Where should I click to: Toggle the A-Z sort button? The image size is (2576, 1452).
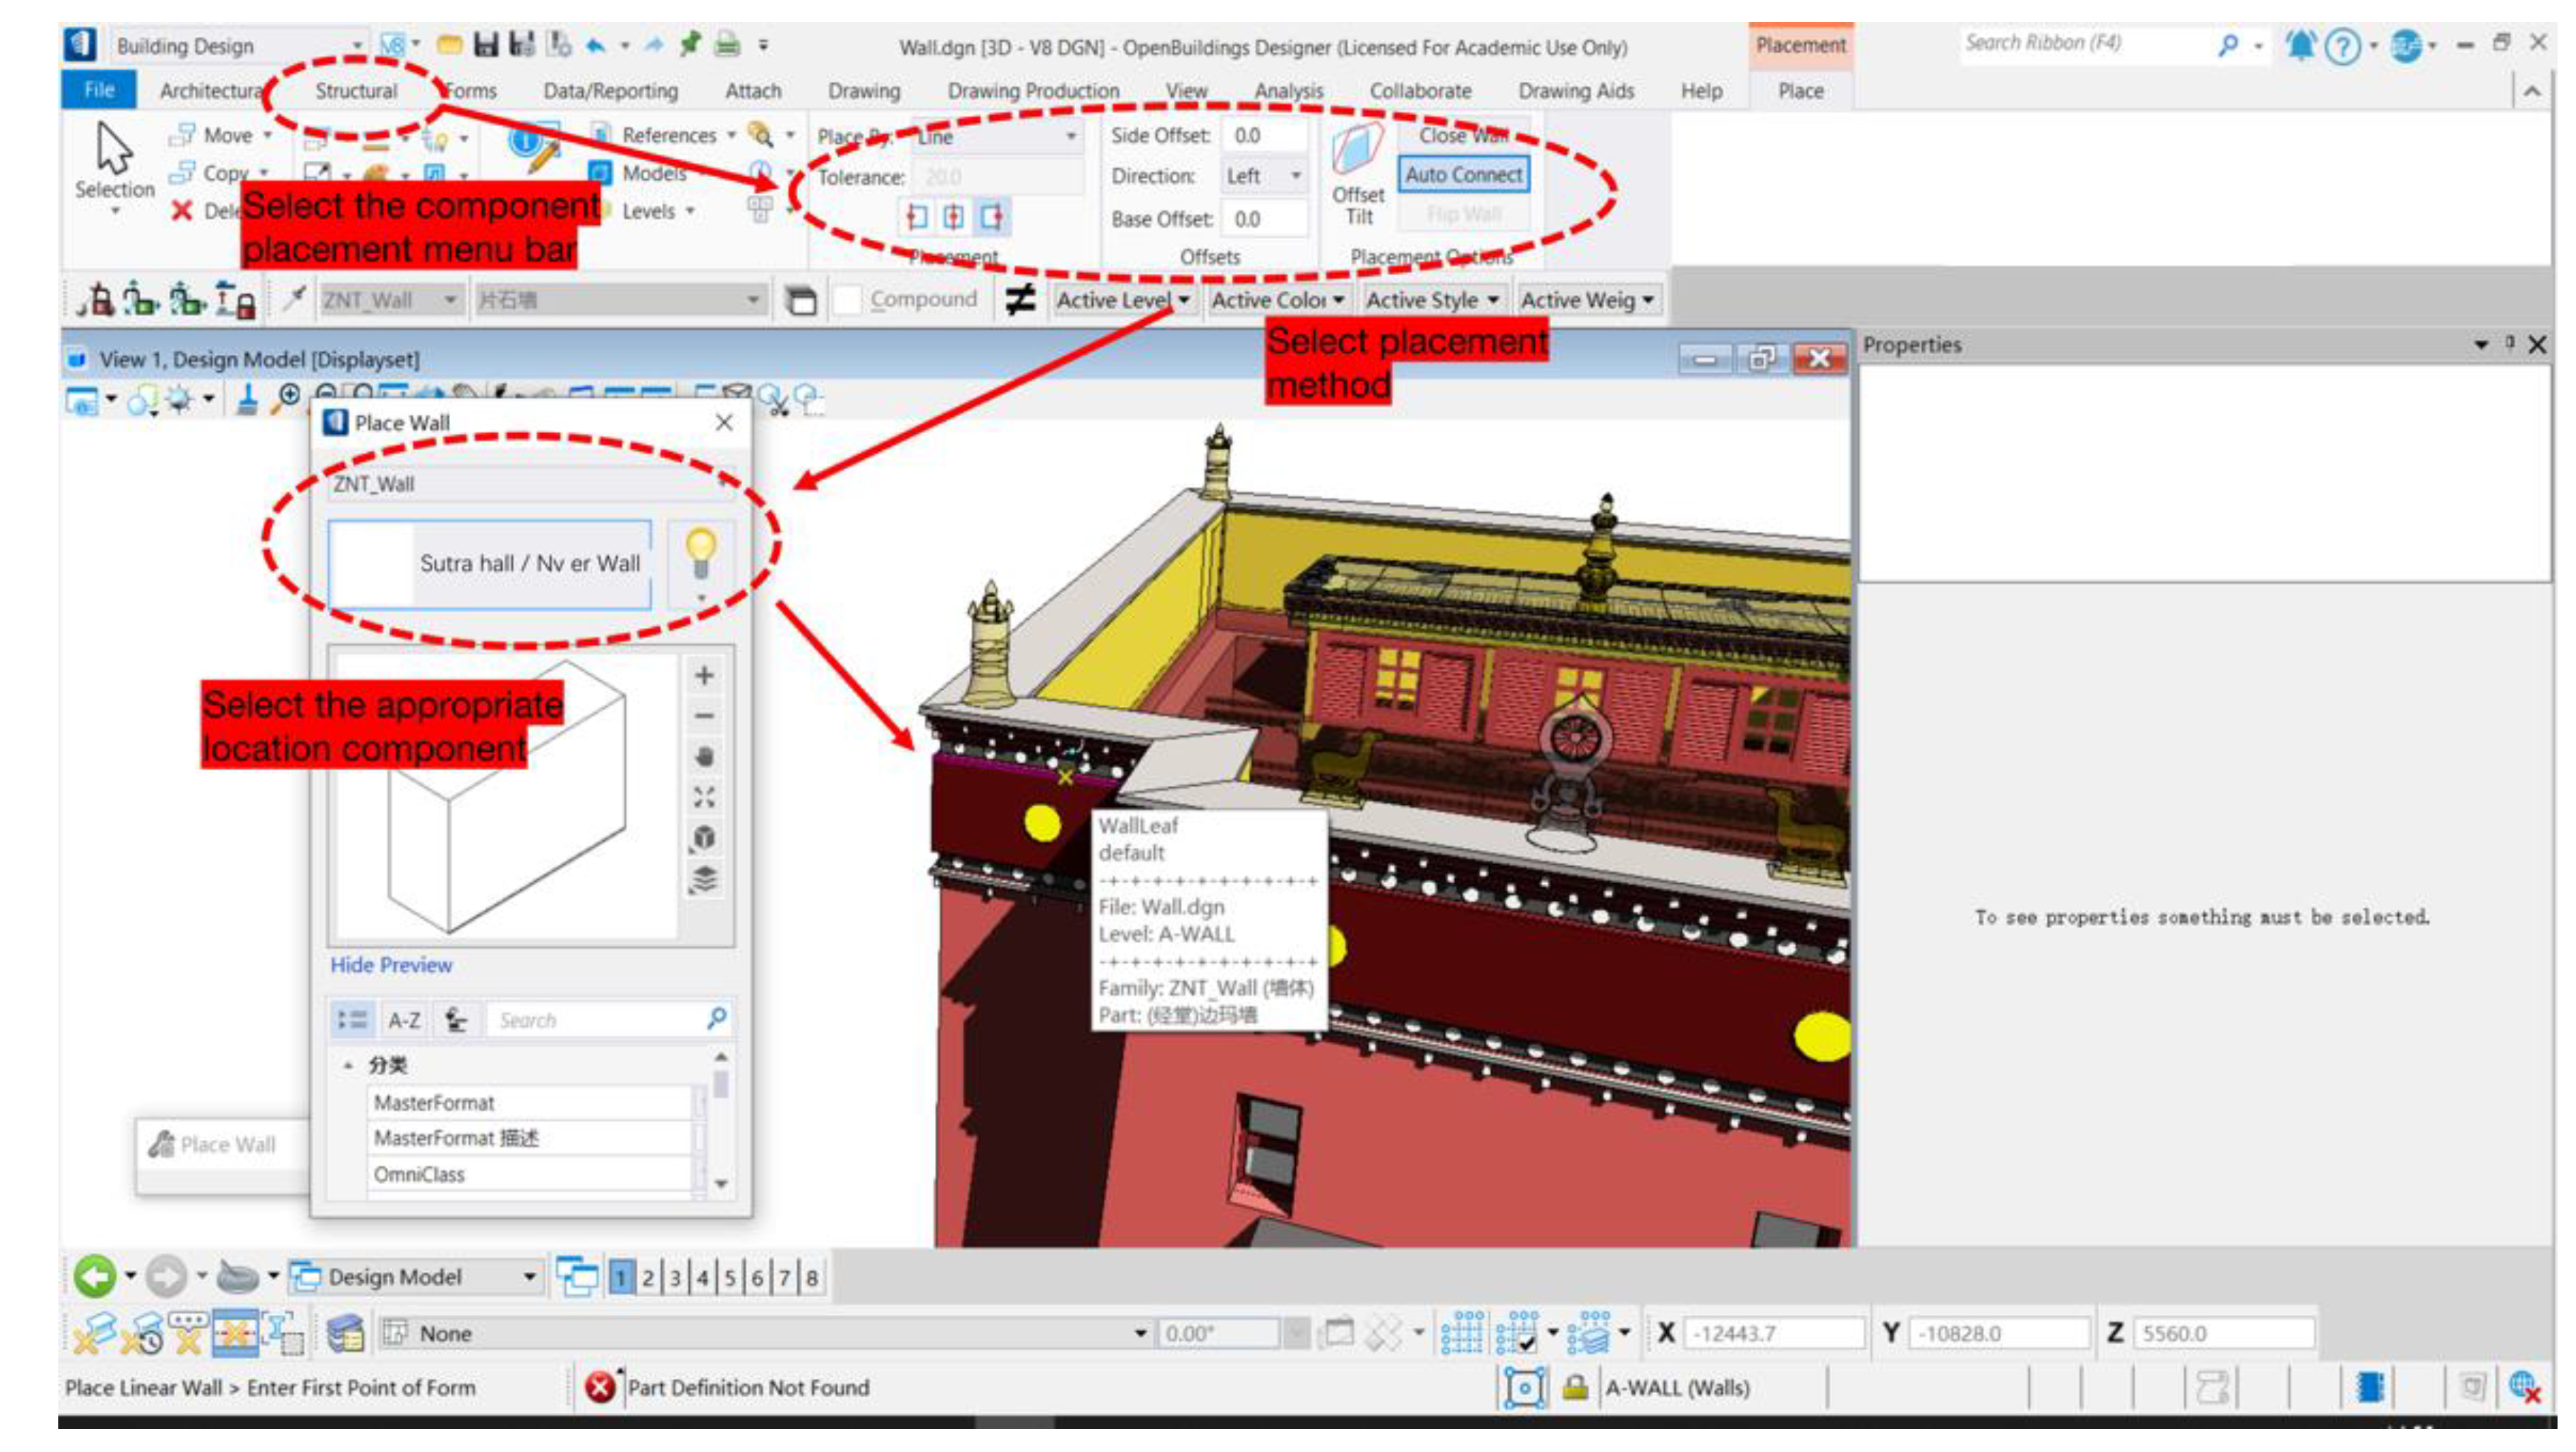tap(404, 1020)
